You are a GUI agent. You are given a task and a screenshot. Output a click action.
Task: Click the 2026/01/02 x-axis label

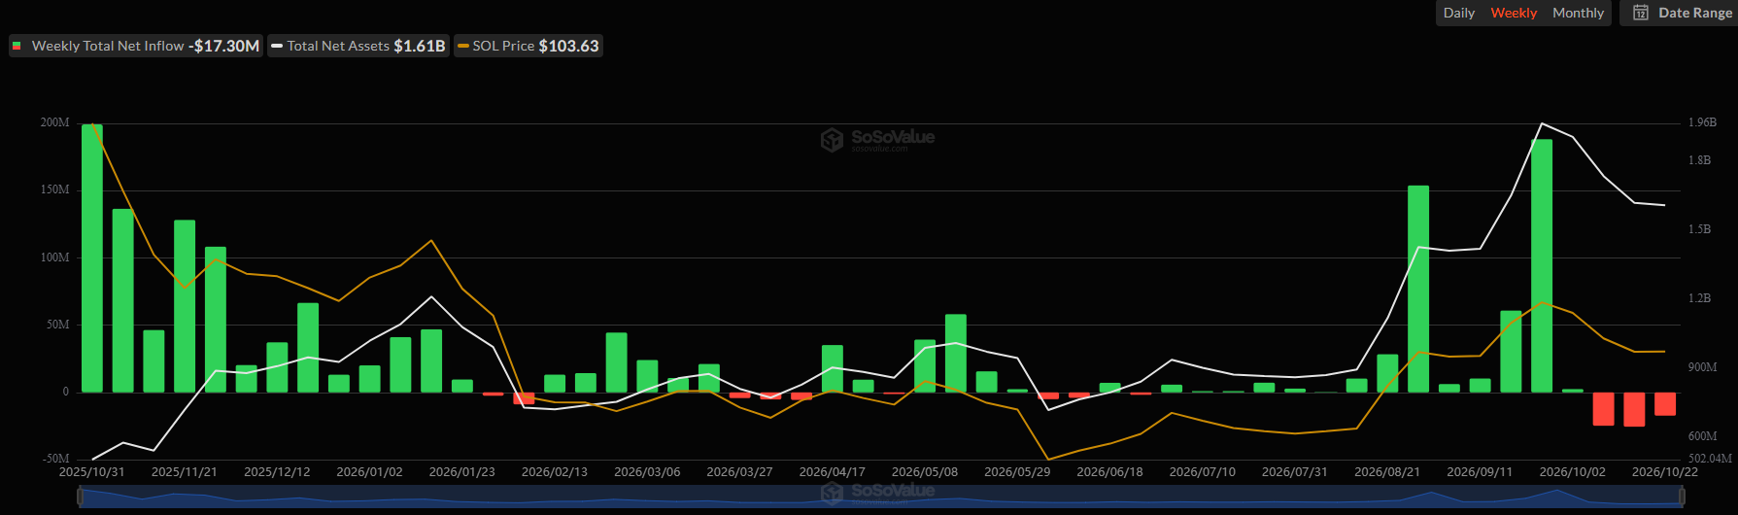[x=369, y=472]
